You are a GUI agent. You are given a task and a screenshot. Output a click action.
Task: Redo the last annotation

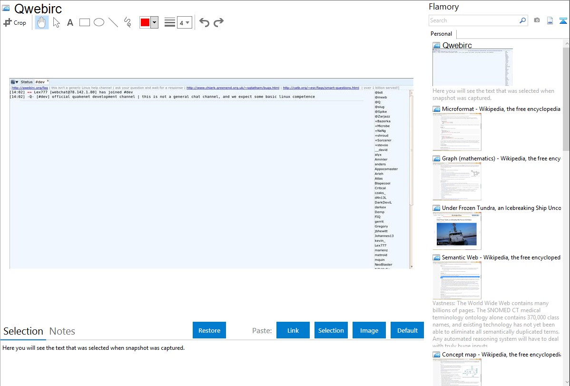[218, 22]
